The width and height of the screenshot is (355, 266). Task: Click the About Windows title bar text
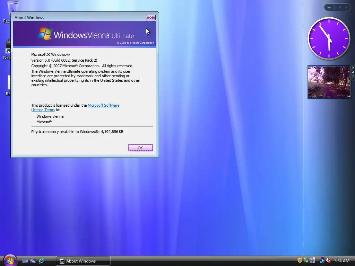tap(29, 18)
